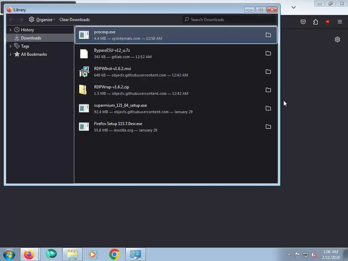Open containing folder for RDPWrap-v1.6.2.zip
The width and height of the screenshot is (348, 261).
(x=268, y=90)
